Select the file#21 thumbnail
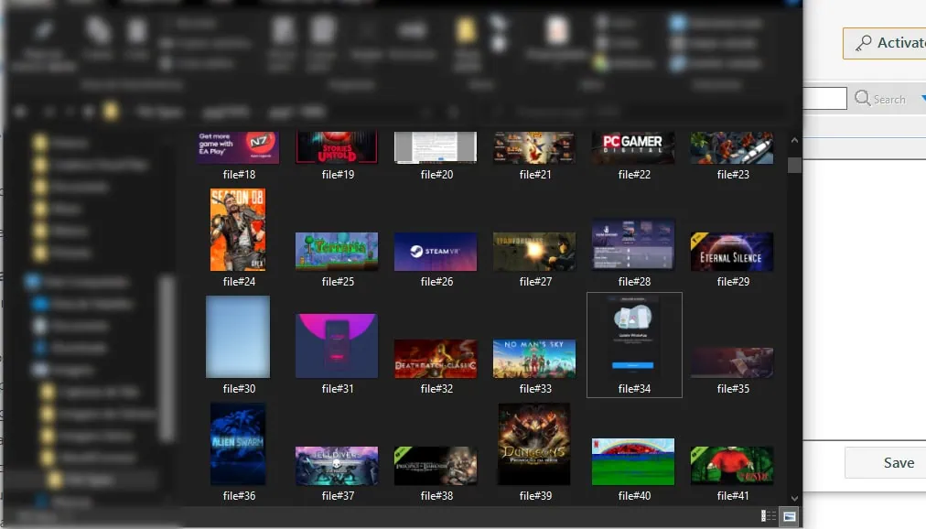The width and height of the screenshot is (926, 529). coord(534,147)
